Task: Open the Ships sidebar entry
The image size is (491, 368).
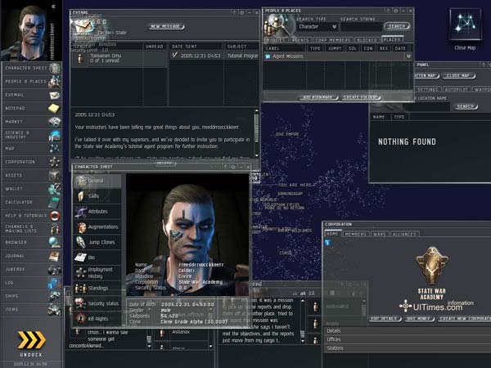Action: pyautogui.click(x=31, y=296)
